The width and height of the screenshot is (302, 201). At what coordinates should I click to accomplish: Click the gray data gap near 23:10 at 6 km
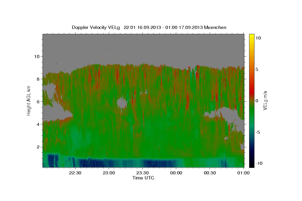point(123,103)
